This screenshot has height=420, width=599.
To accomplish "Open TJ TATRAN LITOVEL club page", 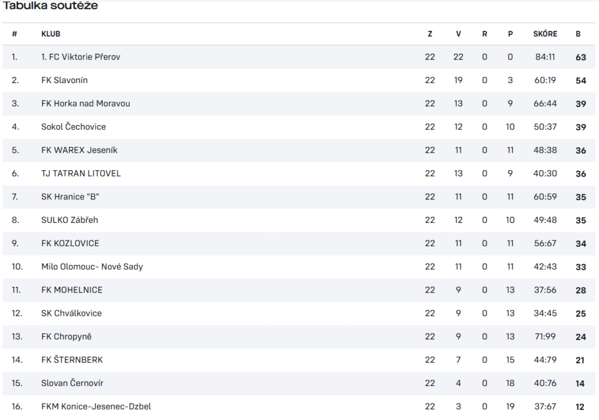I will point(81,174).
